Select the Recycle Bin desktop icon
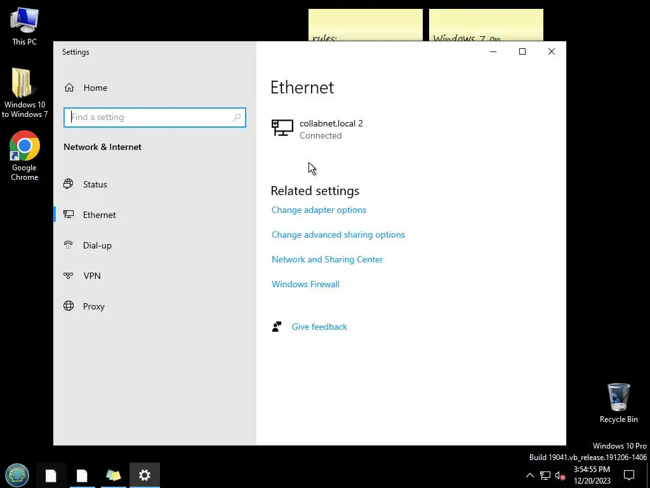This screenshot has height=488, width=650. 618,403
